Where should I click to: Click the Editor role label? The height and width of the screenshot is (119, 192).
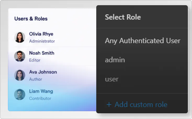click(35, 60)
